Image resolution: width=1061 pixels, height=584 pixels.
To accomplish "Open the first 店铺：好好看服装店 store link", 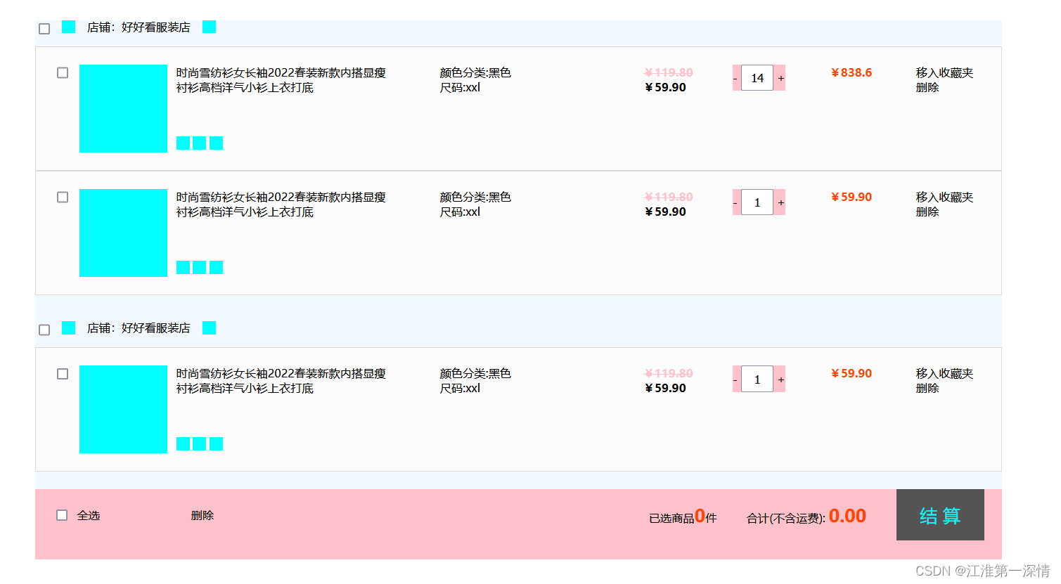I will click(139, 27).
